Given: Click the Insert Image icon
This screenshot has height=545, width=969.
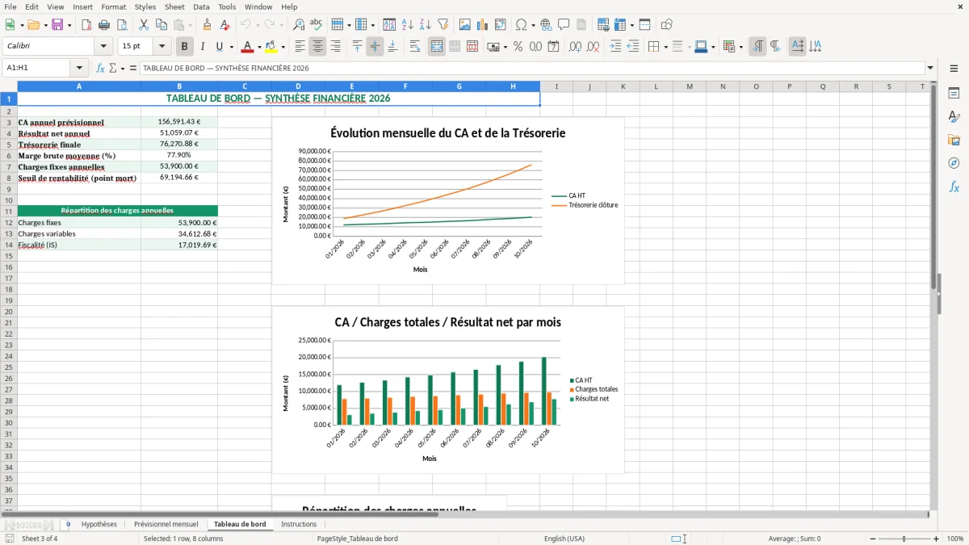Looking at the screenshot, I should click(x=465, y=25).
